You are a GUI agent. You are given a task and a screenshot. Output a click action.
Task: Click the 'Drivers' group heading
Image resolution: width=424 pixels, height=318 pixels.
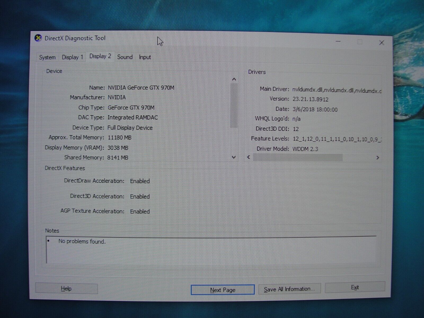click(x=257, y=72)
